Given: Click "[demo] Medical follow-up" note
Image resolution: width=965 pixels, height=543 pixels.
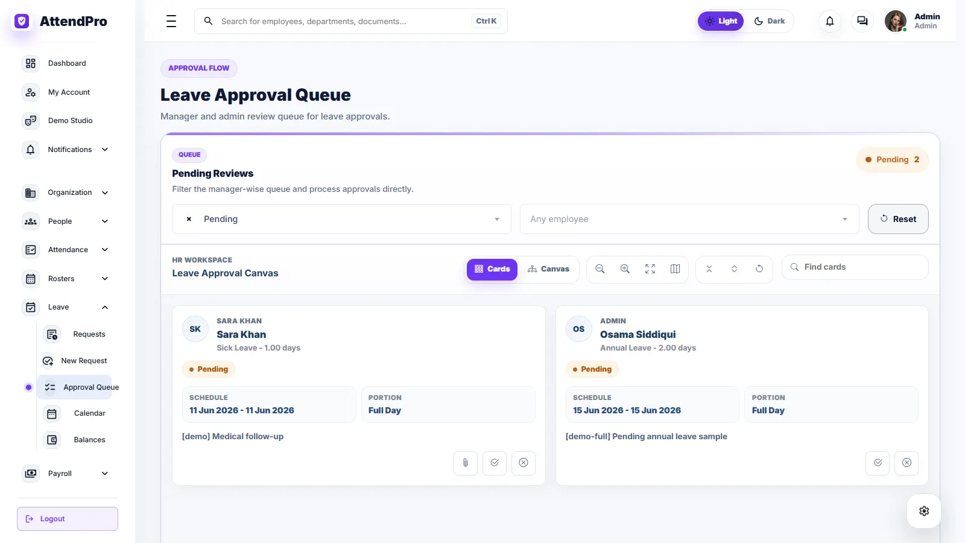Looking at the screenshot, I should 233,436.
